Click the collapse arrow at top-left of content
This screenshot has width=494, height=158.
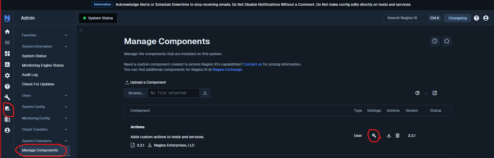(x=82, y=31)
